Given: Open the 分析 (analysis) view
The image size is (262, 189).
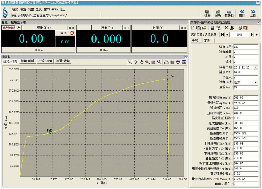Looking at the screenshot, I should [x=218, y=13].
